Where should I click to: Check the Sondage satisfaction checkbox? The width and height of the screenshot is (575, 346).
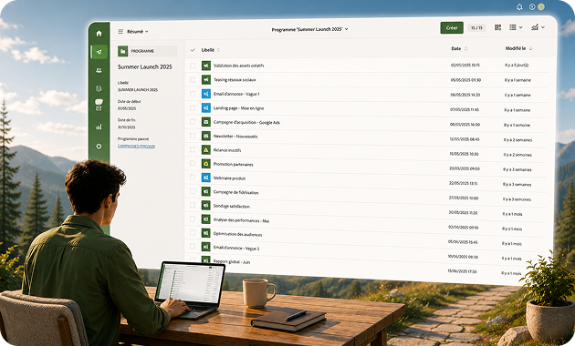click(193, 205)
